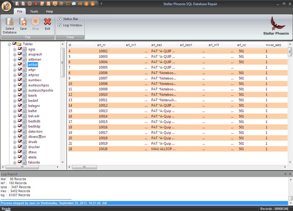This screenshot has width=293, height=211.
Task: Toggle the Status Bar checkbox
Action: [x=59, y=19]
